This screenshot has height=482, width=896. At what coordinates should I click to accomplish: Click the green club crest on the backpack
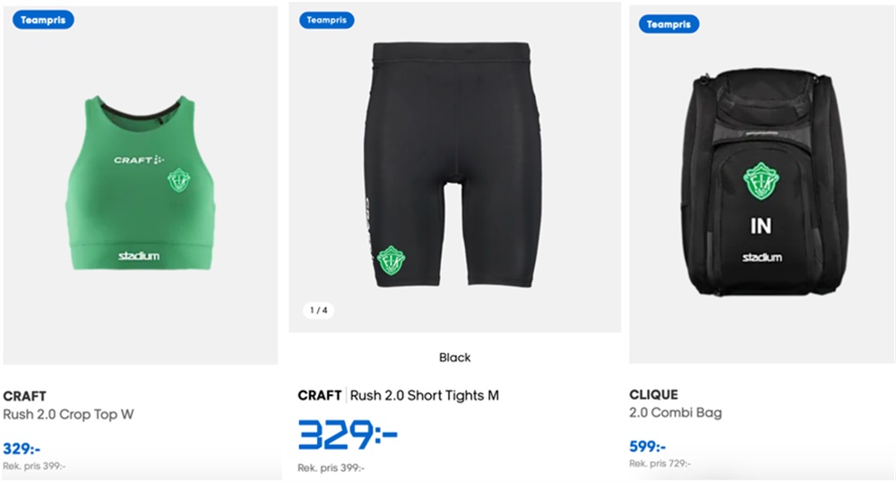(761, 180)
